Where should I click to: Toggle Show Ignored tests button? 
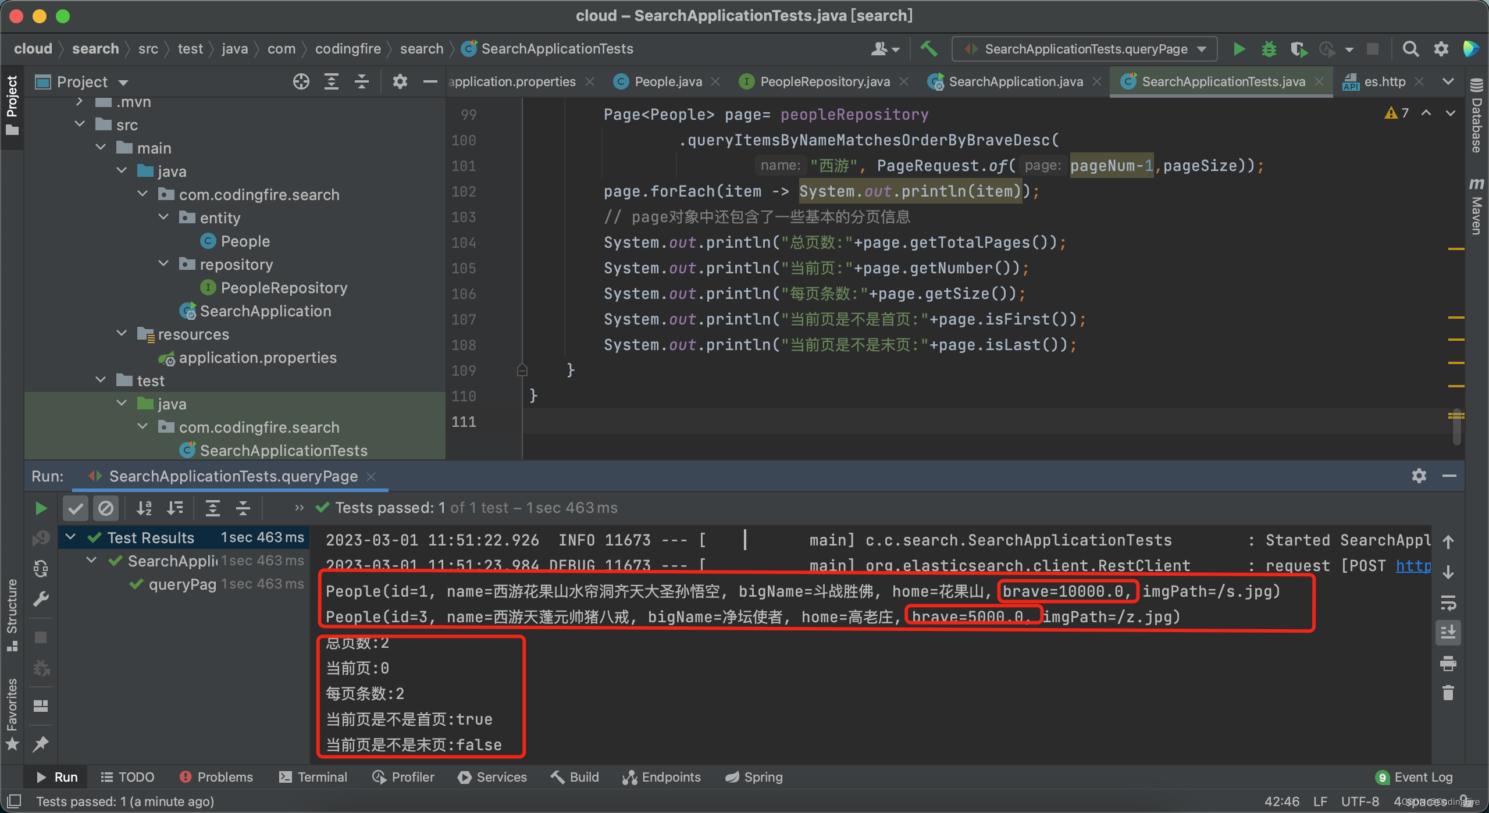106,508
